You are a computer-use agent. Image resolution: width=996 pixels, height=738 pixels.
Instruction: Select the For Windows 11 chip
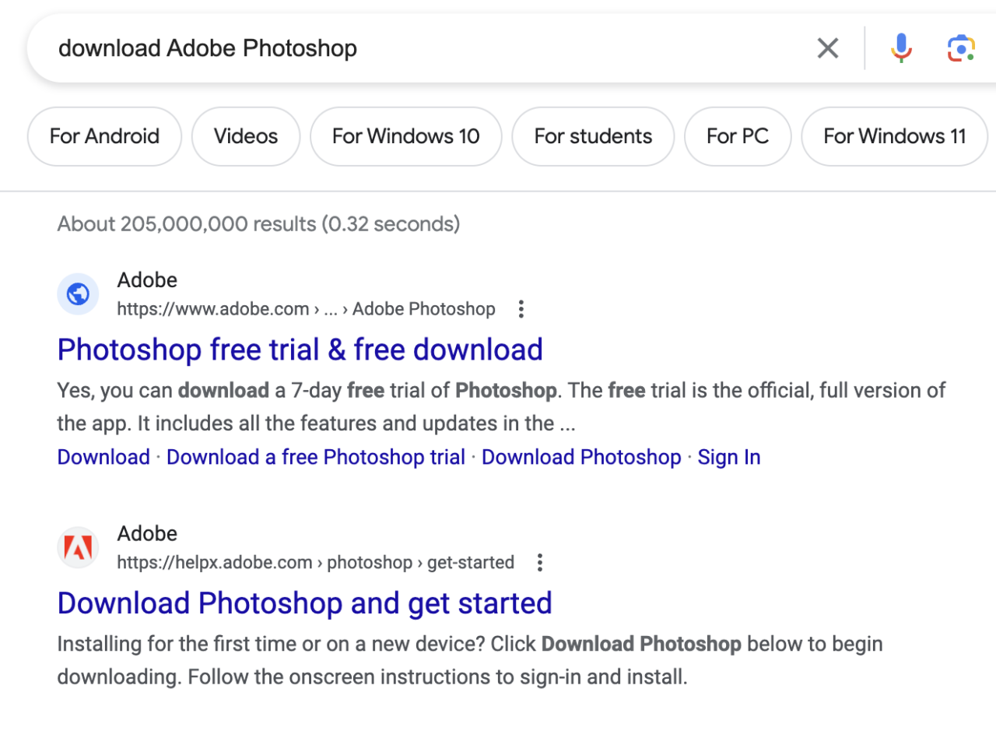(894, 136)
